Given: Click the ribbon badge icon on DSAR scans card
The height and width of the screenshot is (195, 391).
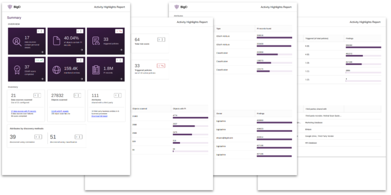Looking at the screenshot, I should click(17, 69).
